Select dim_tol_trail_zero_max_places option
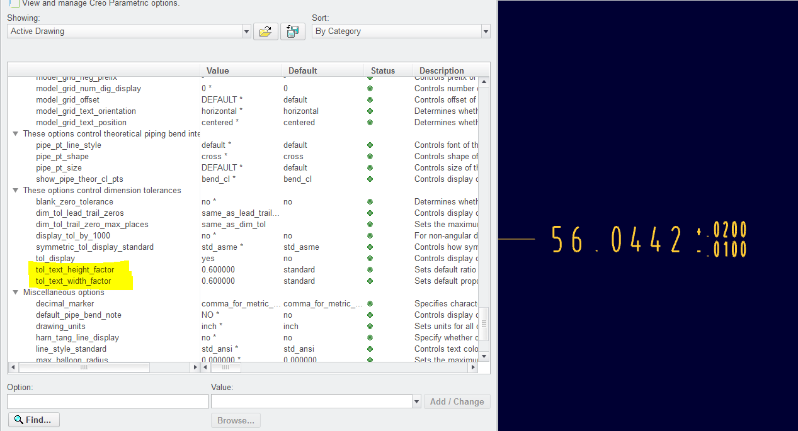The width and height of the screenshot is (798, 431). [92, 225]
